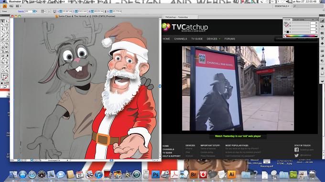Select the Type tool in Illustrator toolbox

(6, 29)
